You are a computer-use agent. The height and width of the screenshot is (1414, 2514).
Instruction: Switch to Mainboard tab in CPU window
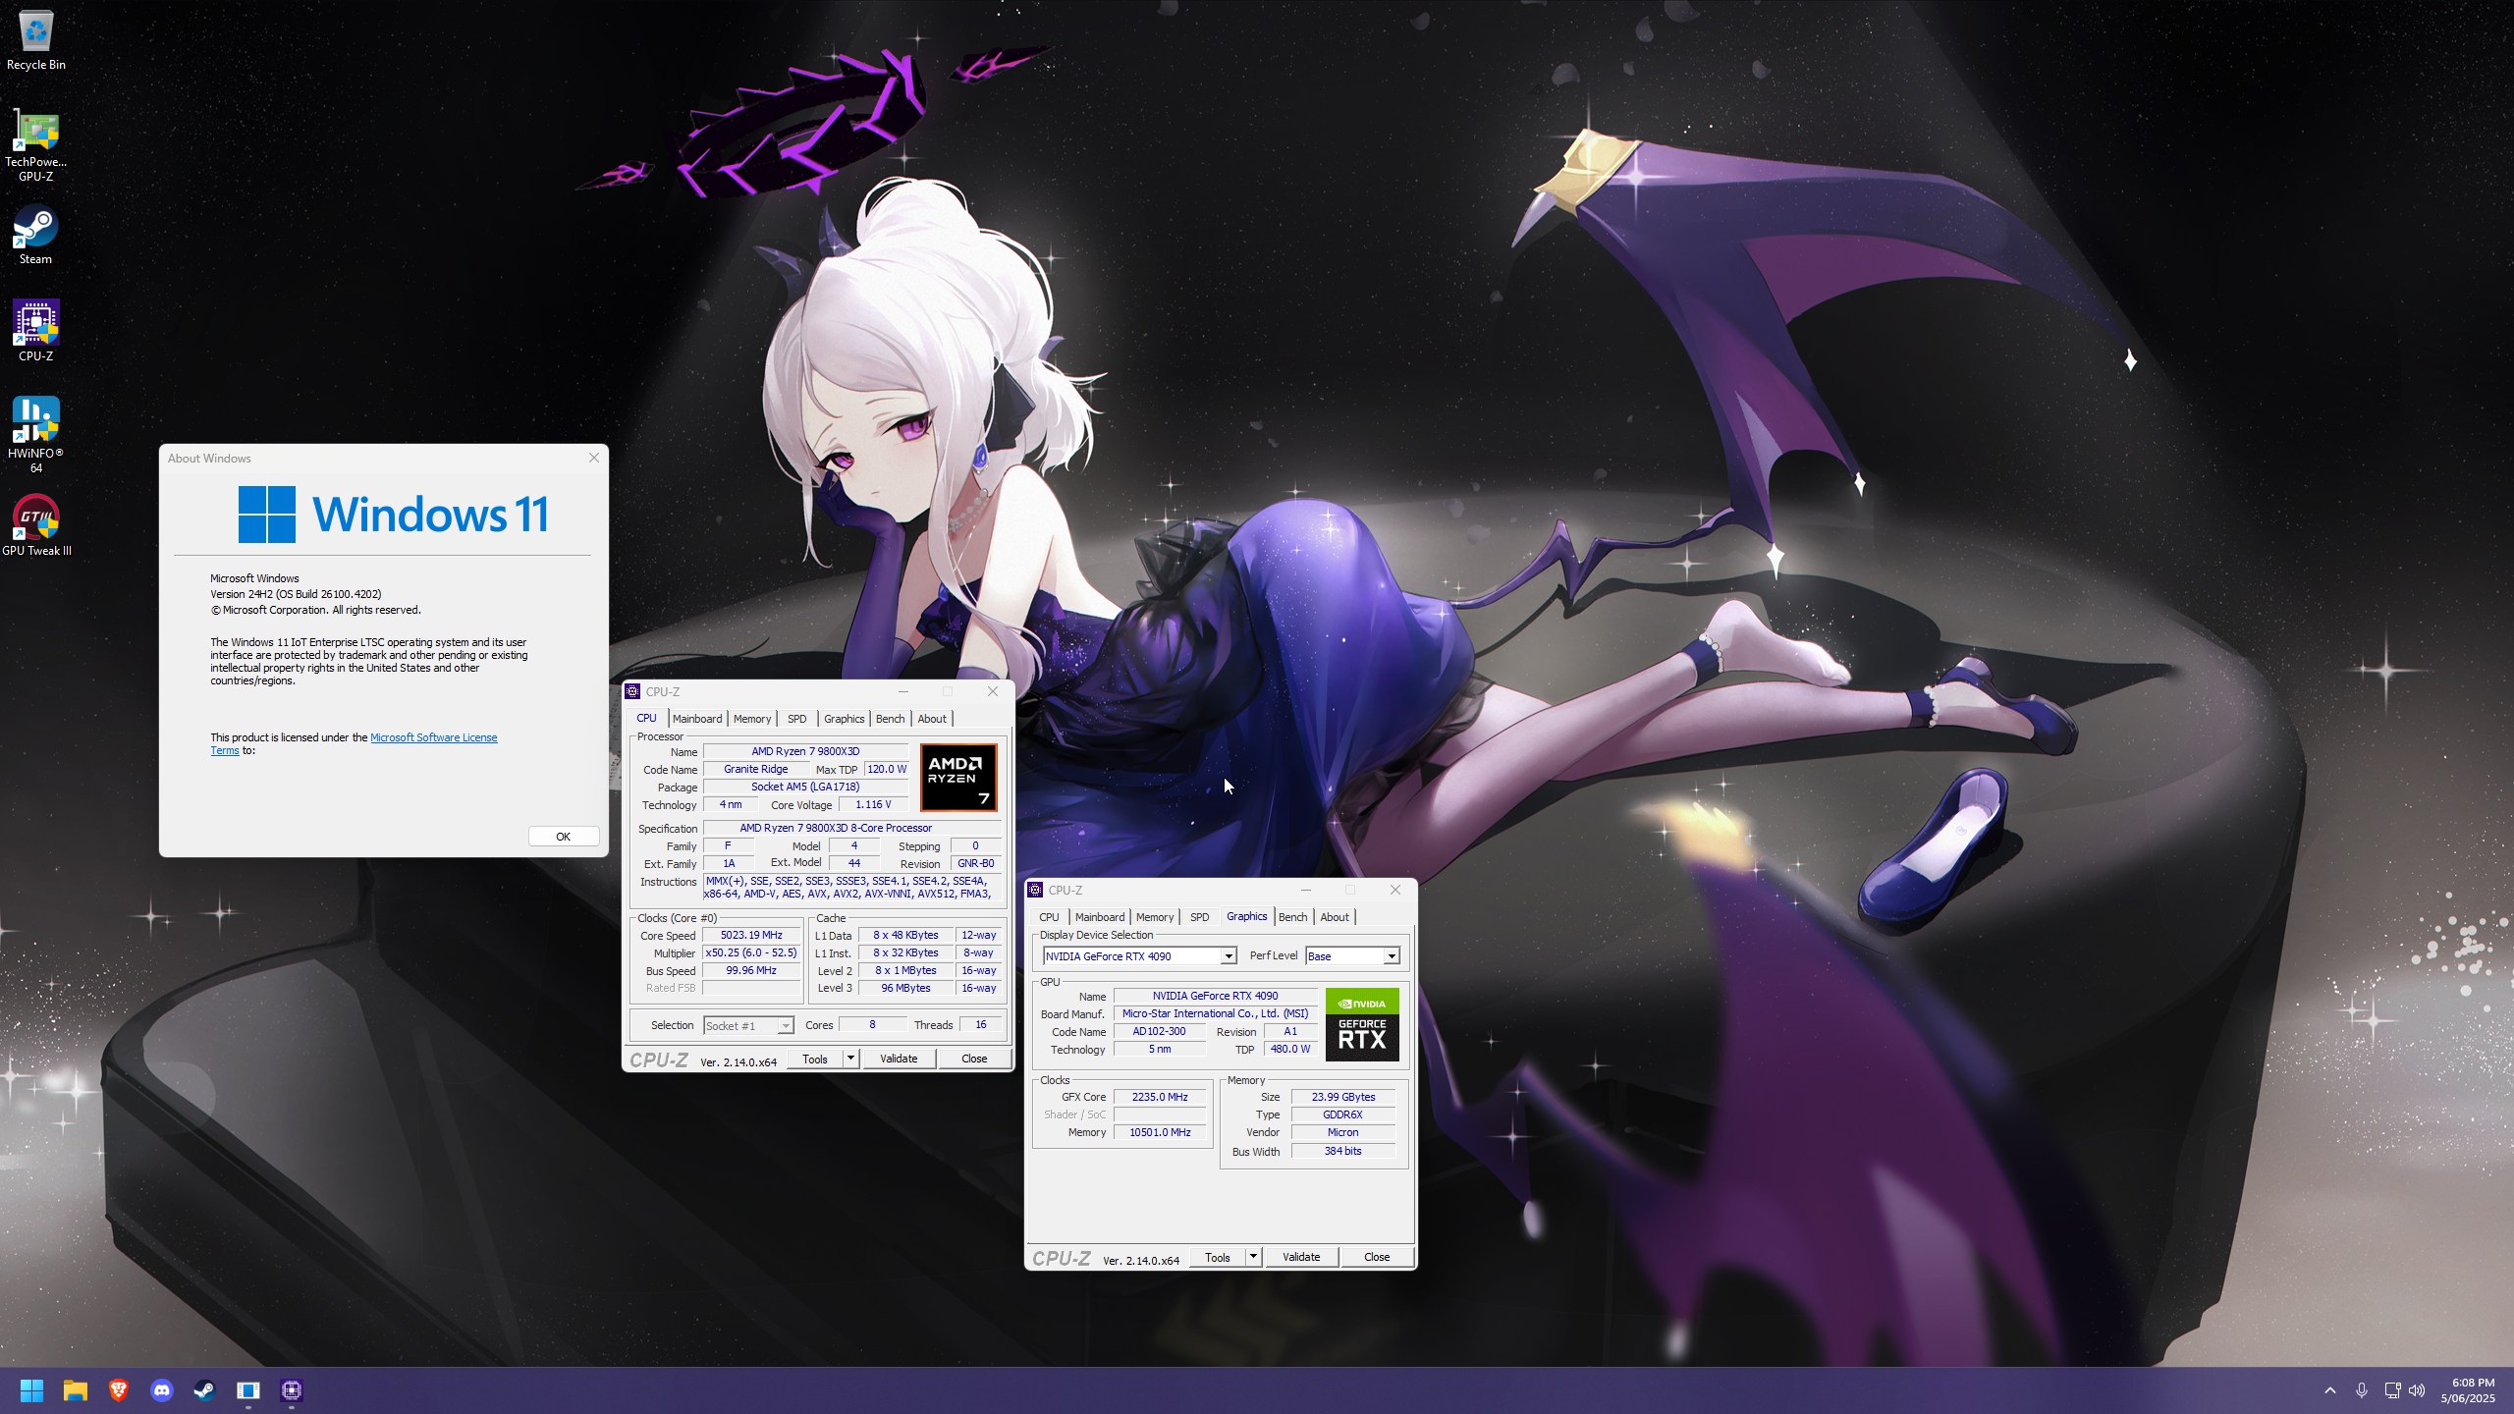[x=697, y=719]
